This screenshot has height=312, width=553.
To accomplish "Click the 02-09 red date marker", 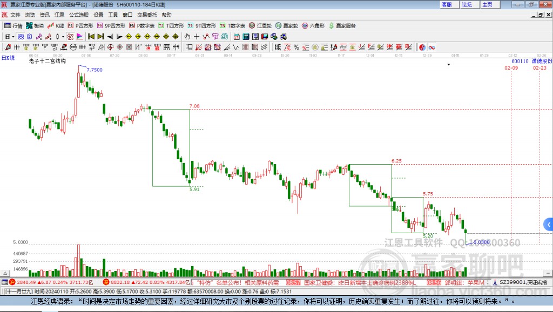I will point(511,67).
